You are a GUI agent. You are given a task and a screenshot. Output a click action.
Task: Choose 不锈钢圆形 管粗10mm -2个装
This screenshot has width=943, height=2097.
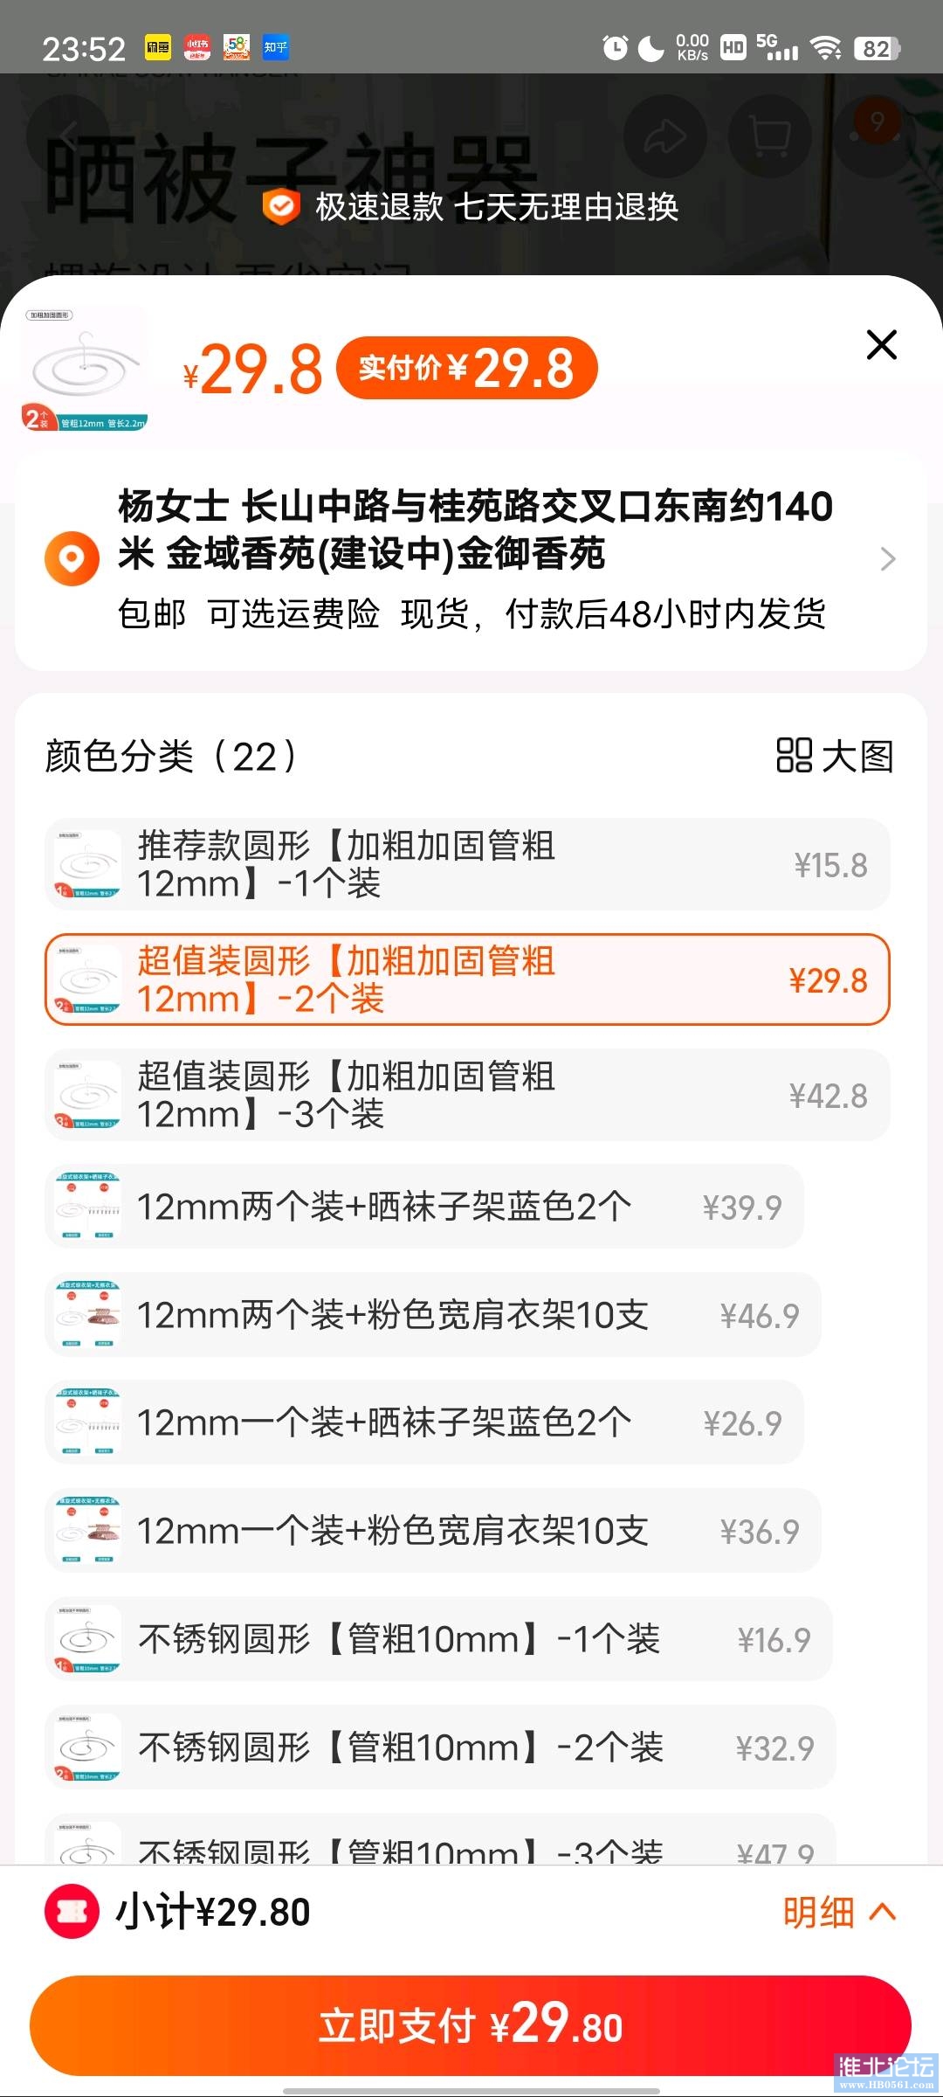pyautogui.click(x=441, y=1747)
